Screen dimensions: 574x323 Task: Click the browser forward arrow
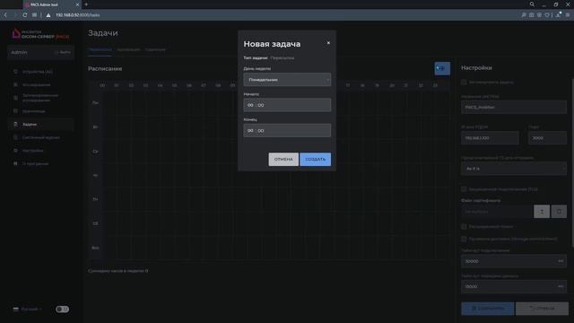[x=15, y=15]
